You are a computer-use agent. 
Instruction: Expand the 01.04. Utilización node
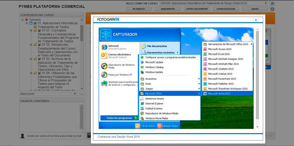tap(31, 73)
